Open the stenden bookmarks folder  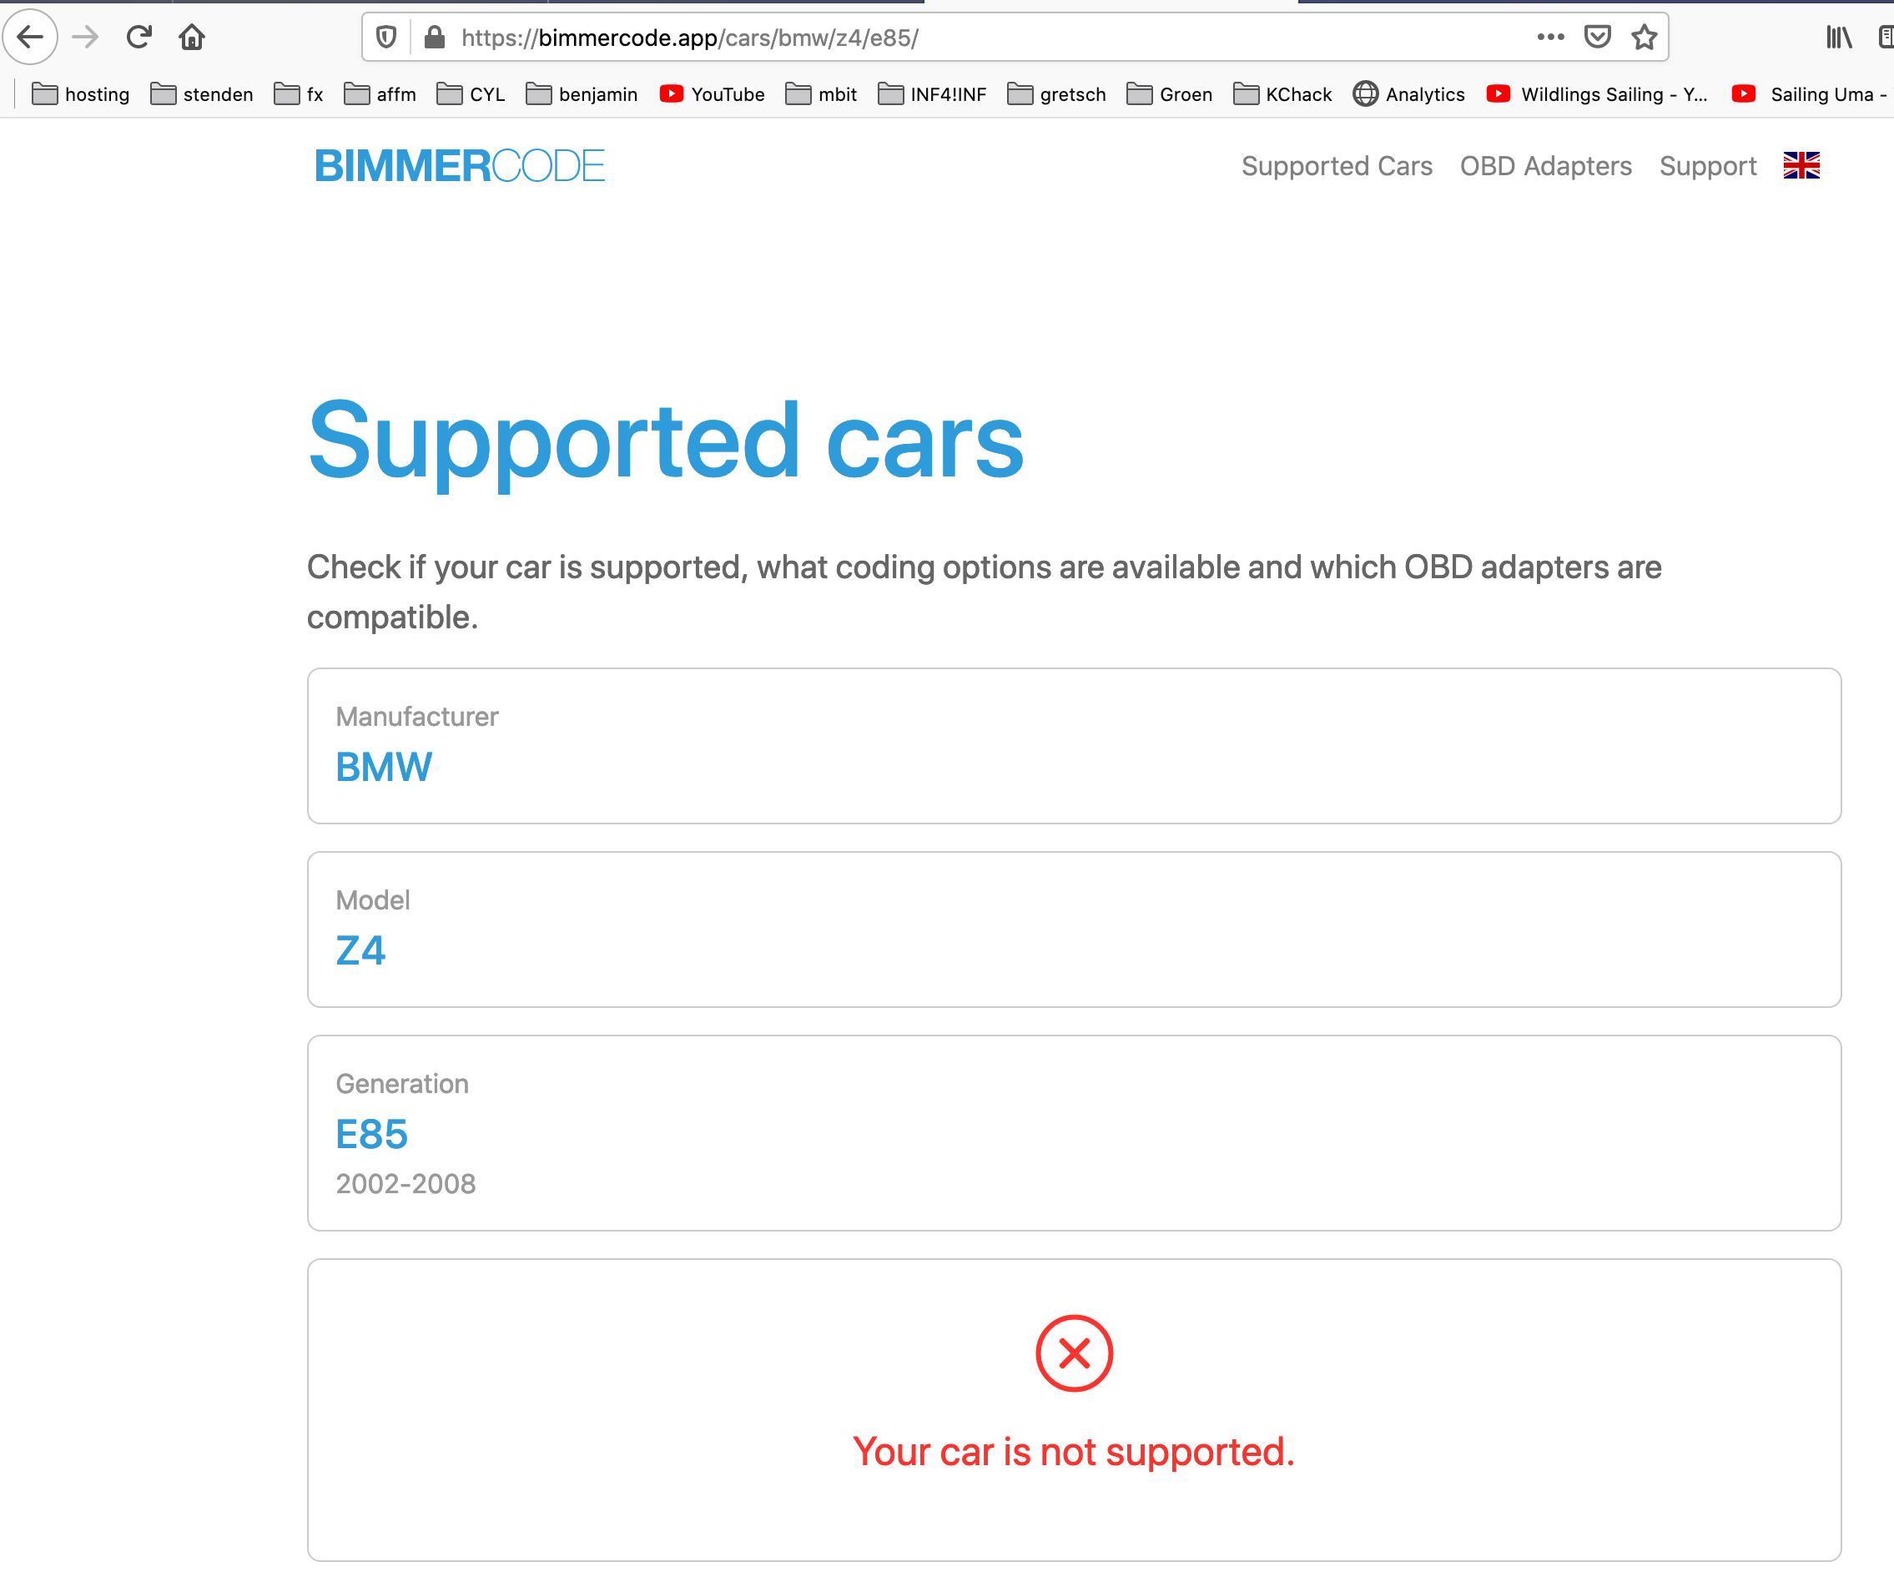coord(201,93)
